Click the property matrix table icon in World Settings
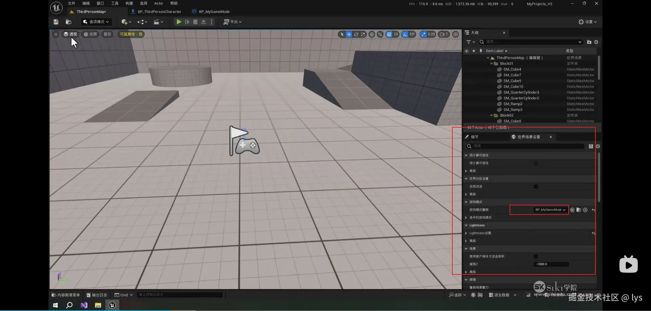 point(591,146)
